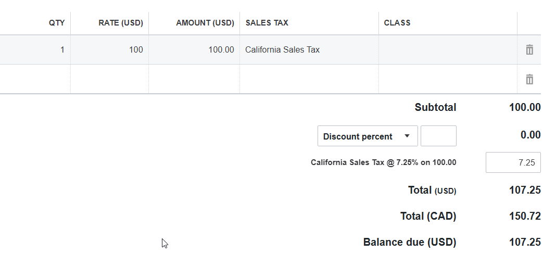Click the empty Class cell in second row

pyautogui.click(x=448, y=79)
